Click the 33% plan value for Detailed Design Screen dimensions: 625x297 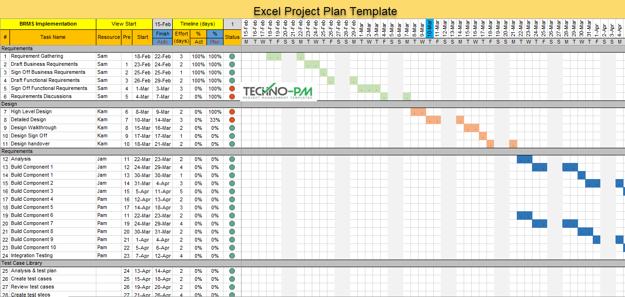tap(215, 120)
